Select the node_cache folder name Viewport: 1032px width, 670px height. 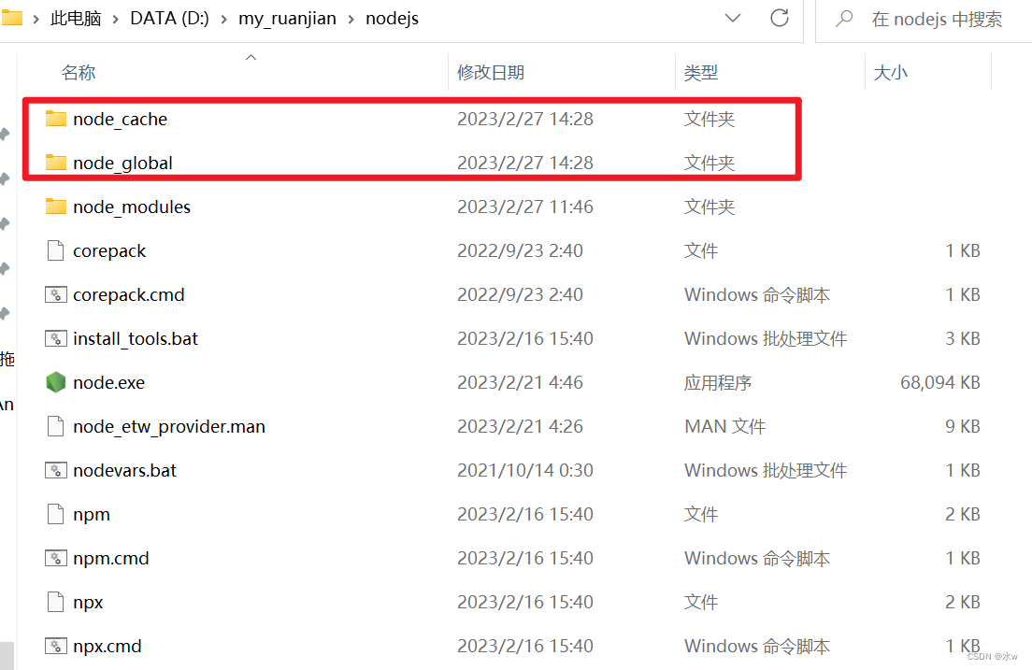click(121, 119)
